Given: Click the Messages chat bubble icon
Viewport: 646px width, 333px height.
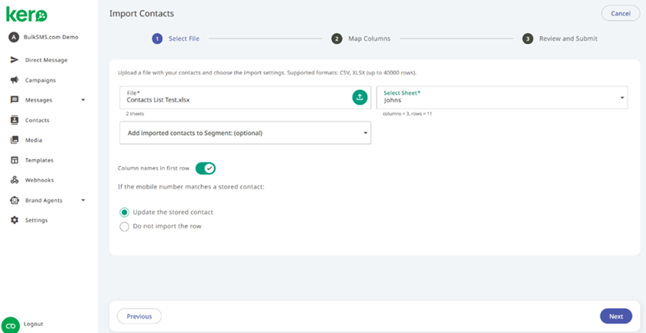Looking at the screenshot, I should (14, 100).
